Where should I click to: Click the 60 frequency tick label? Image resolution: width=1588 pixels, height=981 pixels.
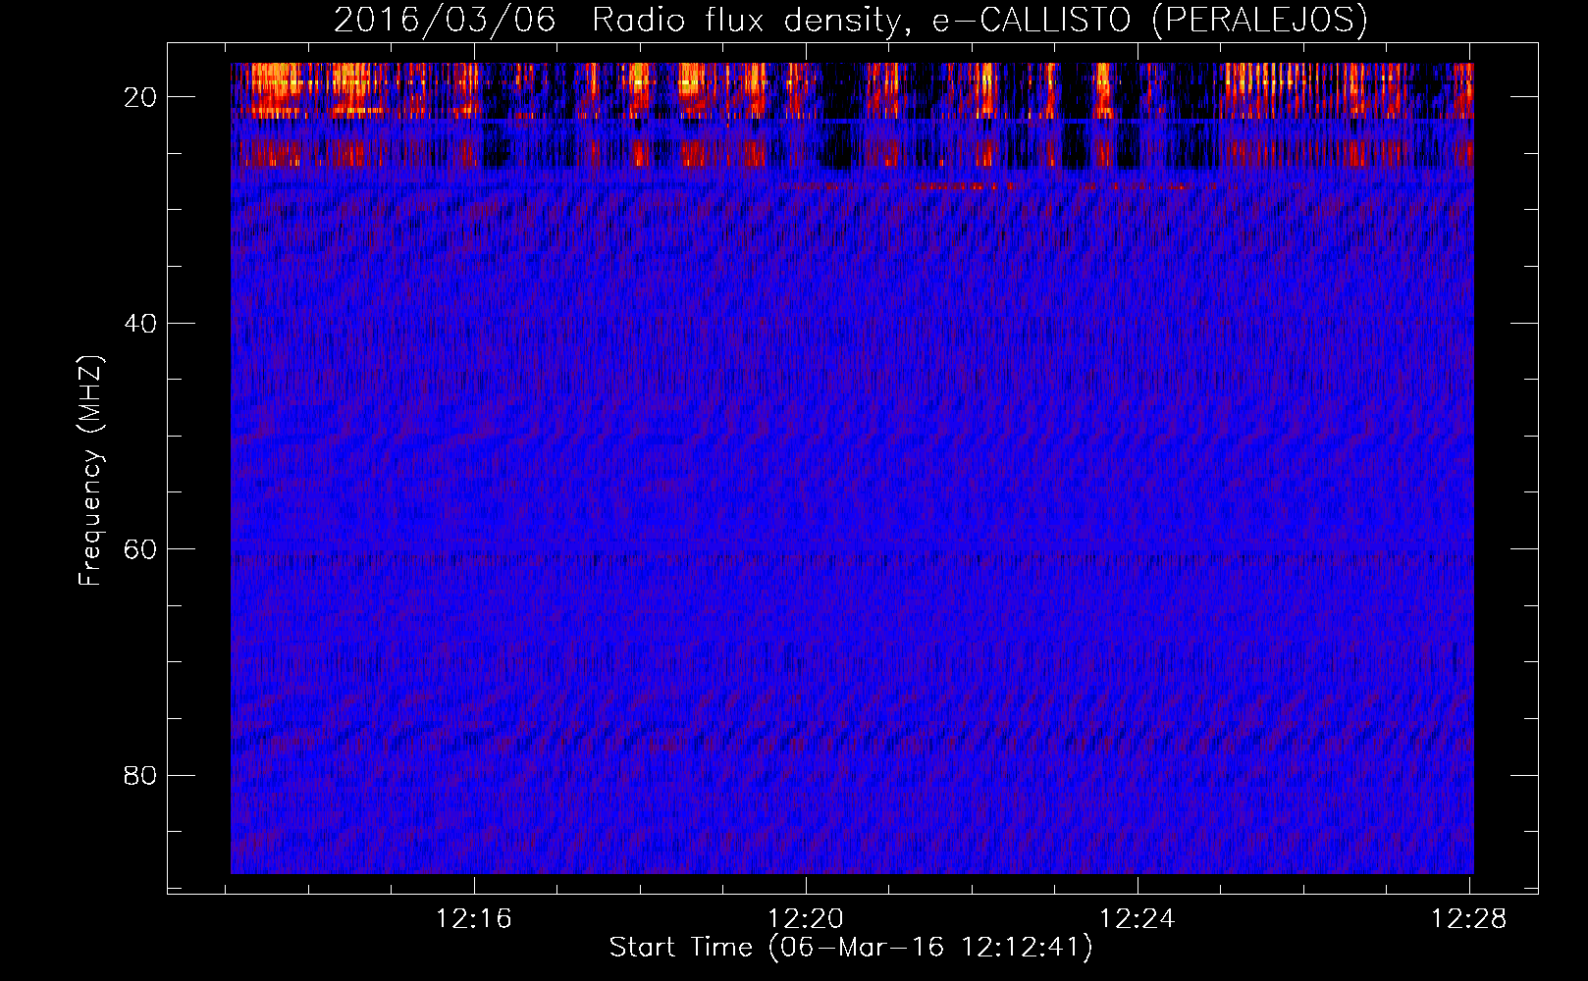pyautogui.click(x=141, y=549)
